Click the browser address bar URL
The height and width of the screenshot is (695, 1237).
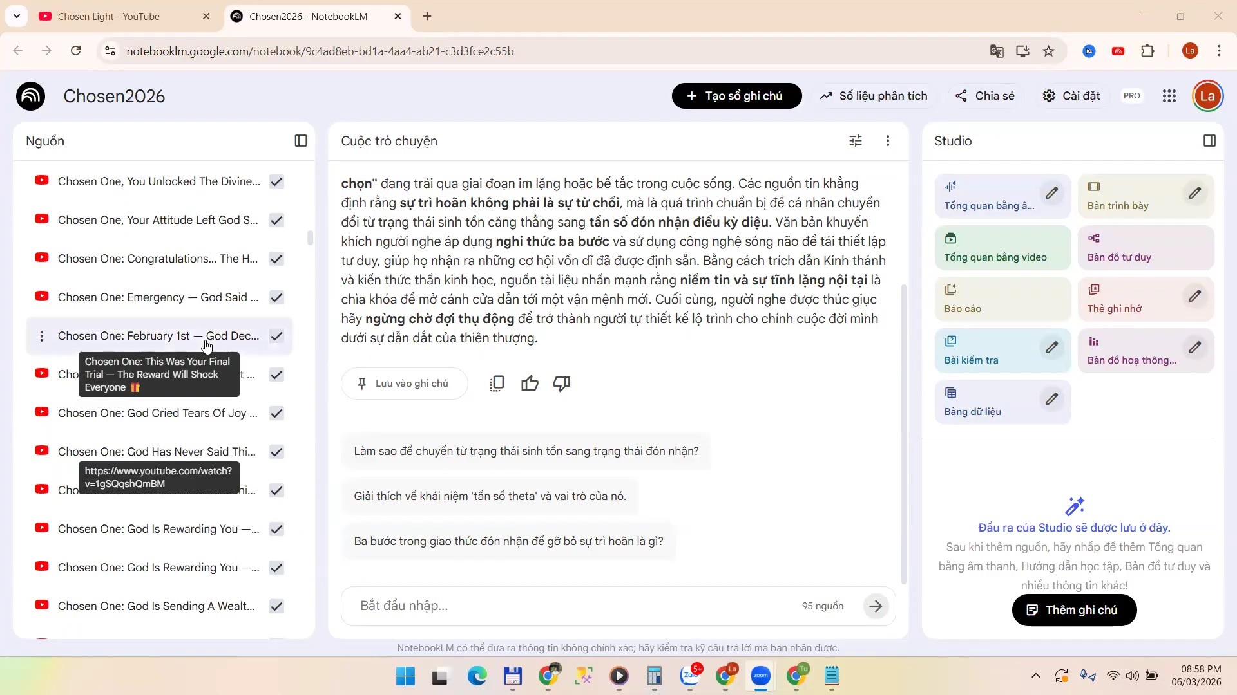[x=320, y=51]
